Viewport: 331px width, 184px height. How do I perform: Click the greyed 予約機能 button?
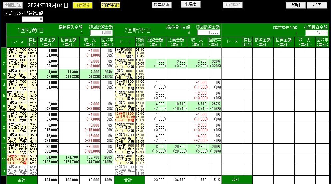[x=232, y=5]
